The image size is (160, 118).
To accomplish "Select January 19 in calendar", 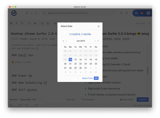I will (x=96, y=60).
